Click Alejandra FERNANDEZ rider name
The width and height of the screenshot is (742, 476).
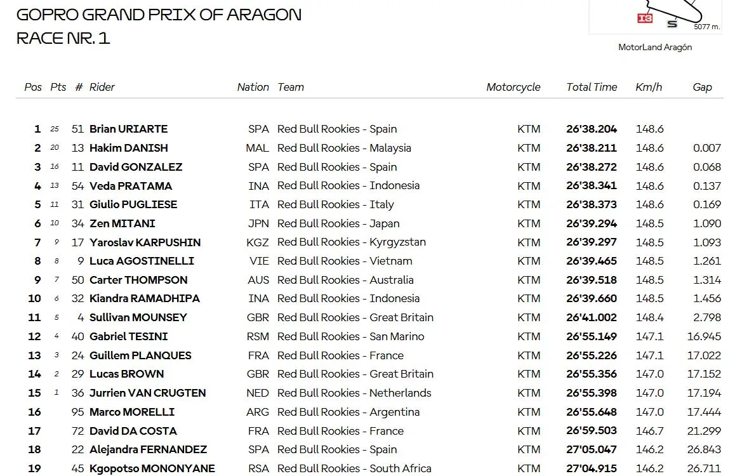tap(148, 449)
